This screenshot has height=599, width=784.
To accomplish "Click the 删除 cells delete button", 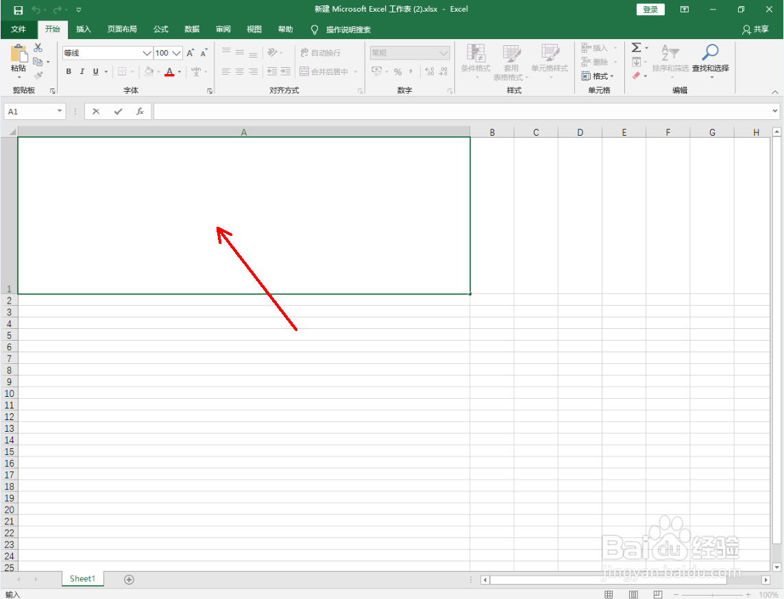I will pos(594,62).
